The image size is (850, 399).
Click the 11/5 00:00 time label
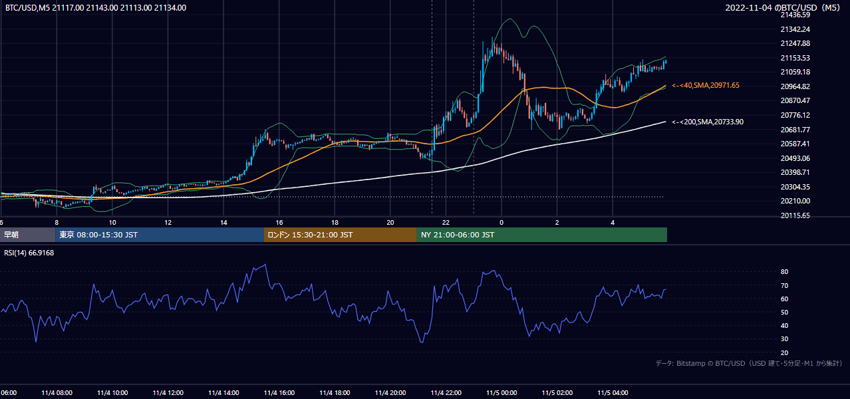[501, 393]
